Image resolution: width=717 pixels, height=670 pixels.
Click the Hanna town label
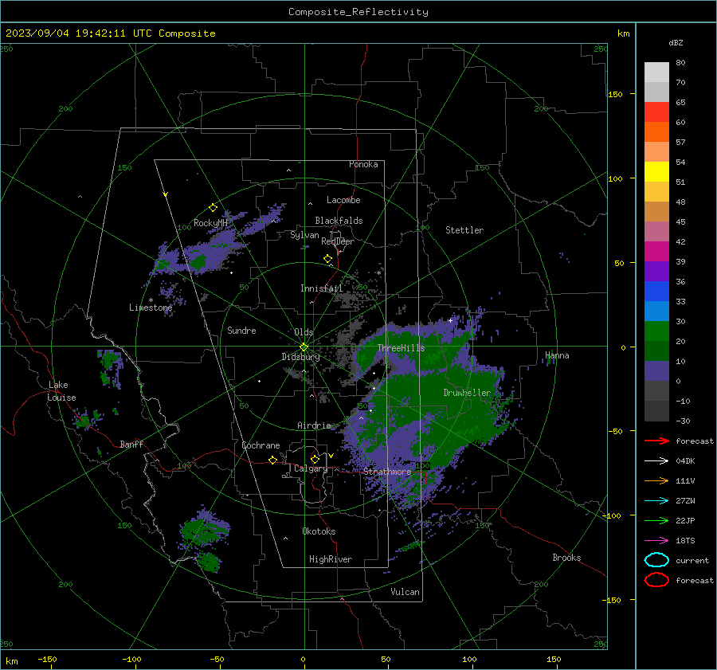click(557, 355)
